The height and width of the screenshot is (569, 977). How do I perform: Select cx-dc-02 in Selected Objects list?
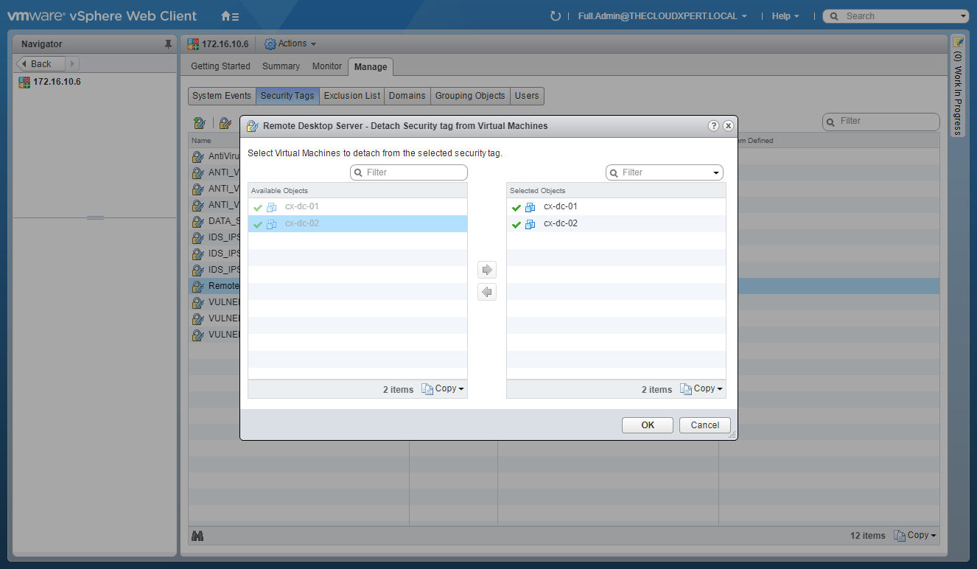[560, 223]
